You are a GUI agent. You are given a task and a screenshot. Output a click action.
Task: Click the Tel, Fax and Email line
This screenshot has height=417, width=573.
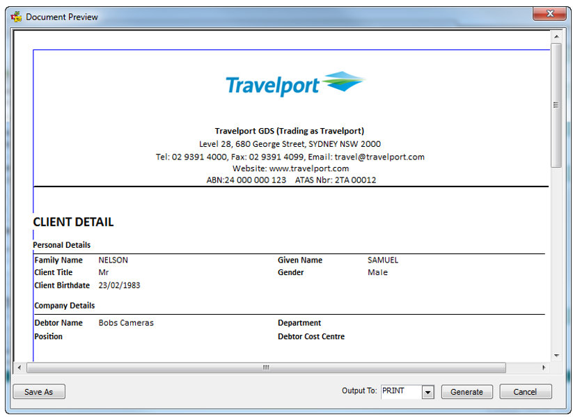click(x=290, y=157)
